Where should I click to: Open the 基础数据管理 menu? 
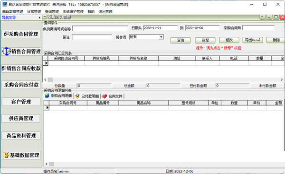click(x=12, y=11)
